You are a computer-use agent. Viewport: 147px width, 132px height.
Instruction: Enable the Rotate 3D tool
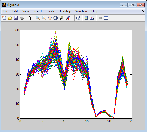(x=56, y=18)
